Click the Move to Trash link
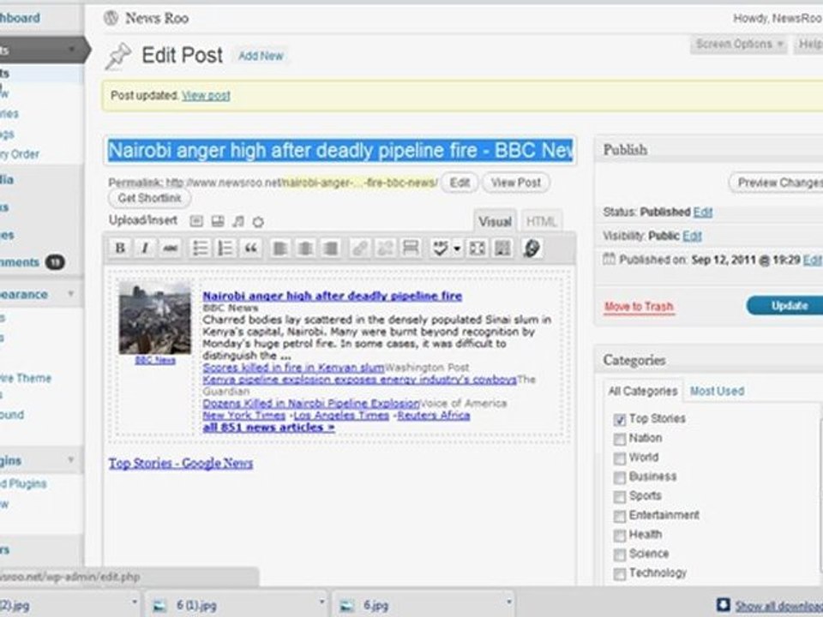823x617 pixels. [639, 307]
